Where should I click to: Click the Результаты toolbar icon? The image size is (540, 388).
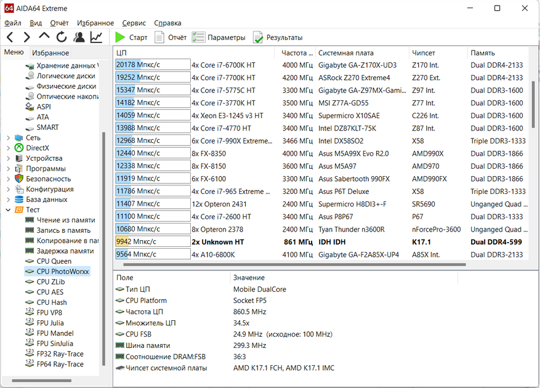258,38
